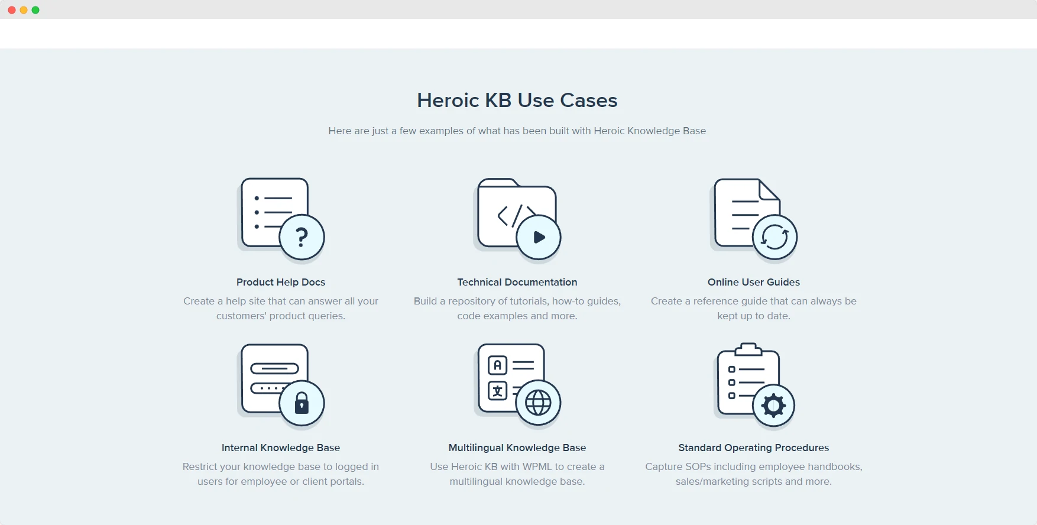Select the "Multilingual Knowledge Base" heading

click(x=517, y=448)
